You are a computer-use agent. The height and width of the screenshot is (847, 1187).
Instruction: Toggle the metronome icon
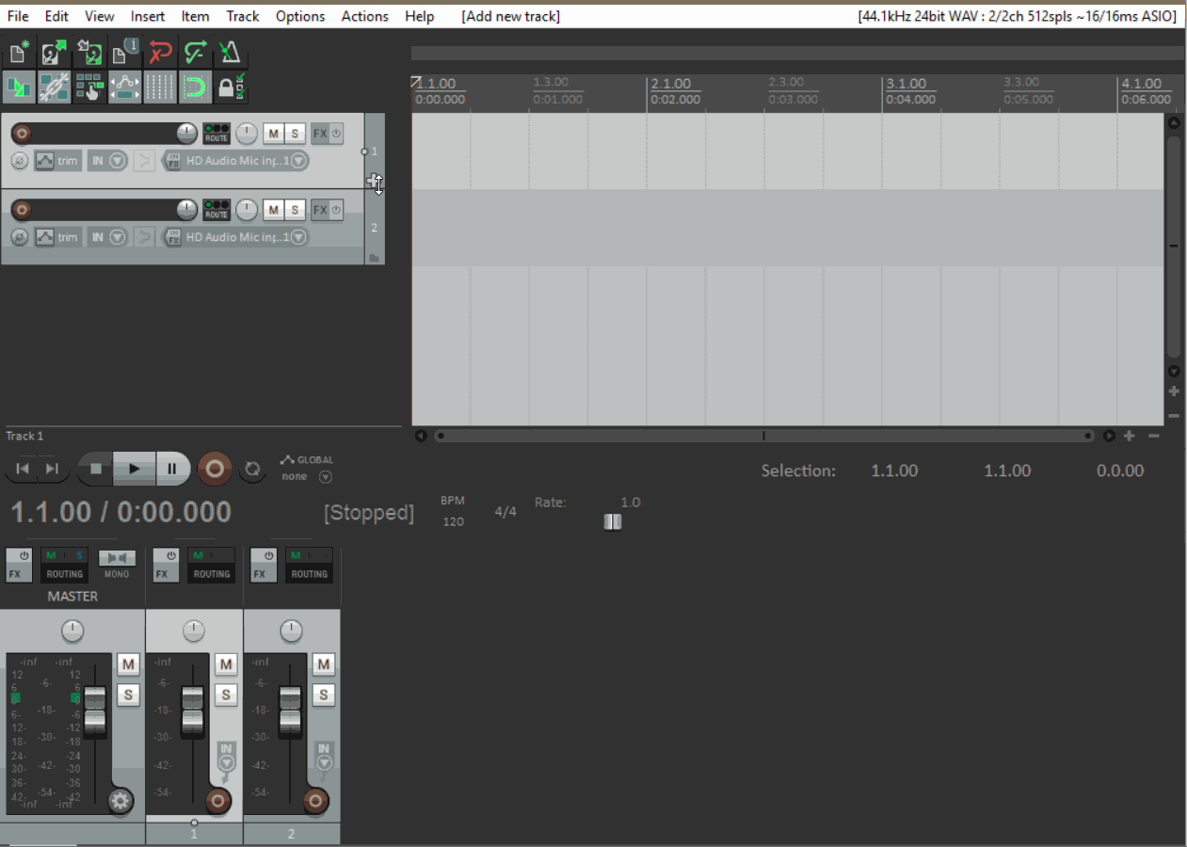coord(231,53)
